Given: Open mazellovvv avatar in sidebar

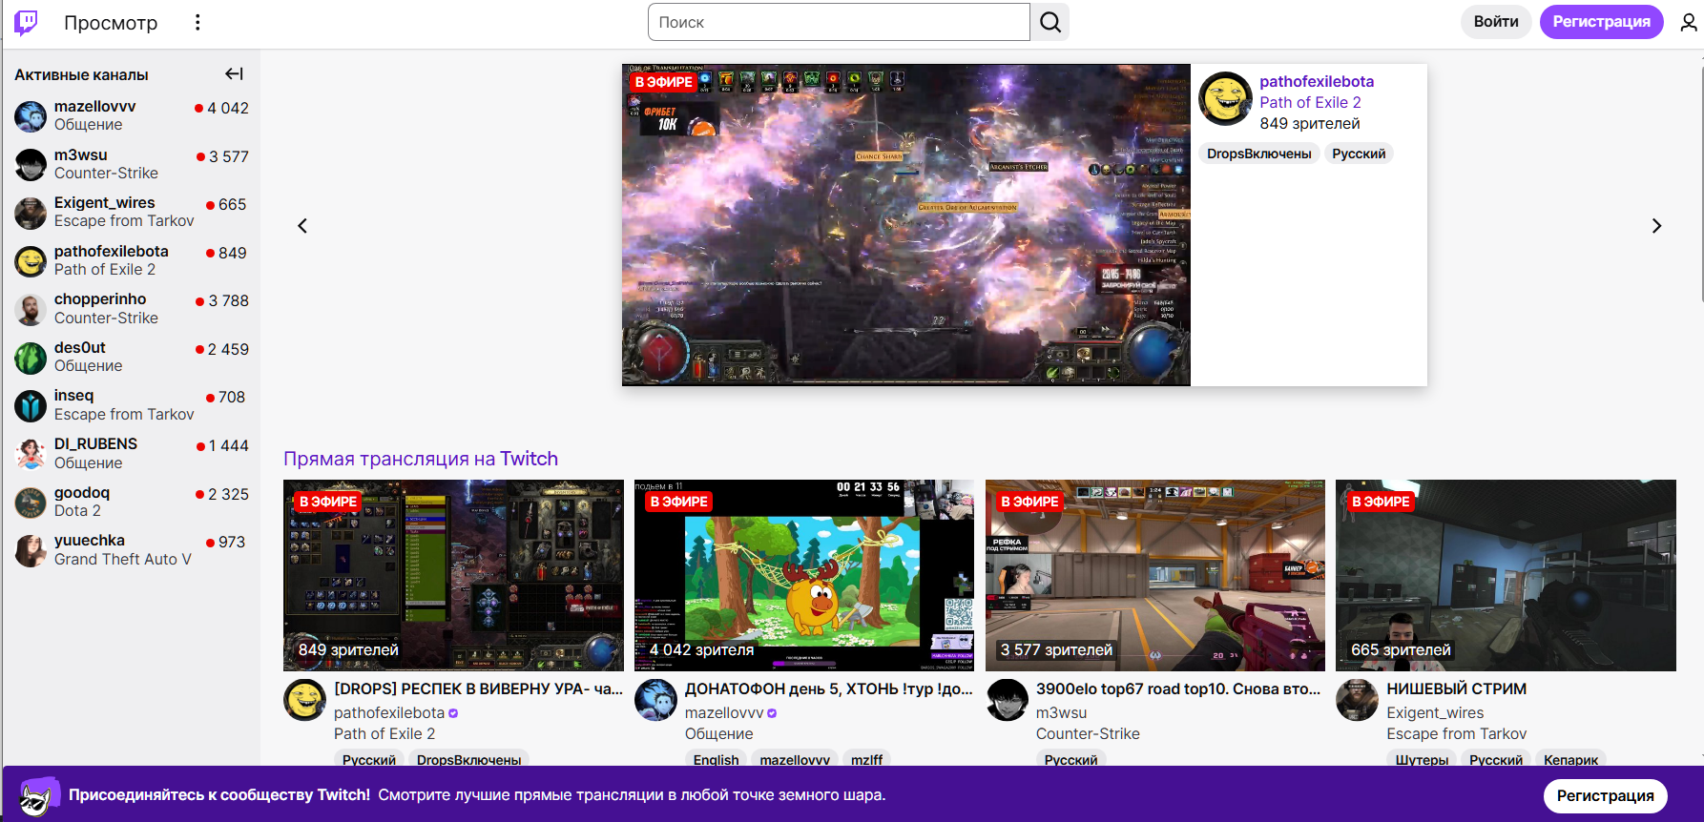Looking at the screenshot, I should pyautogui.click(x=31, y=116).
